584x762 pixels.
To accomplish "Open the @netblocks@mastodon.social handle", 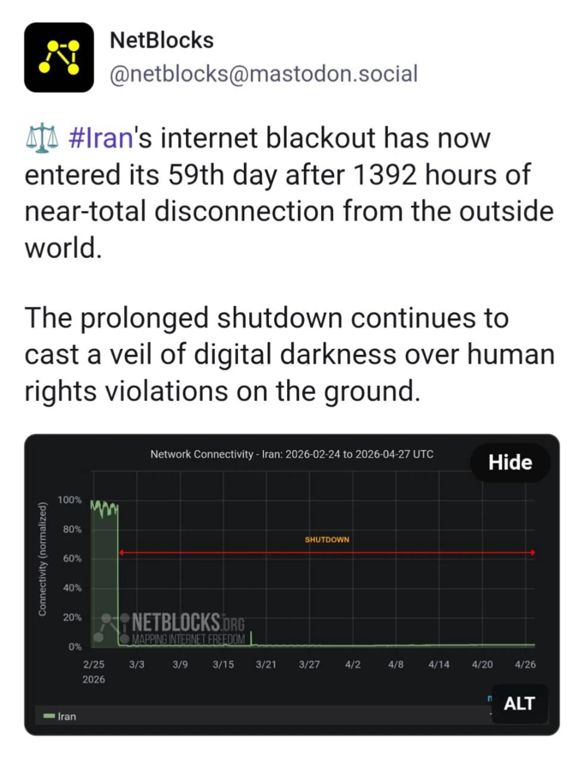I will pos(263,74).
